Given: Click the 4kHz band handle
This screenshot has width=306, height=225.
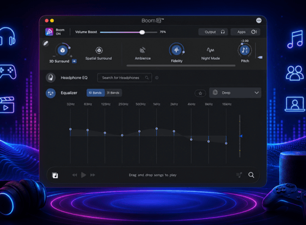Looking at the screenshot, I should (x=191, y=139).
